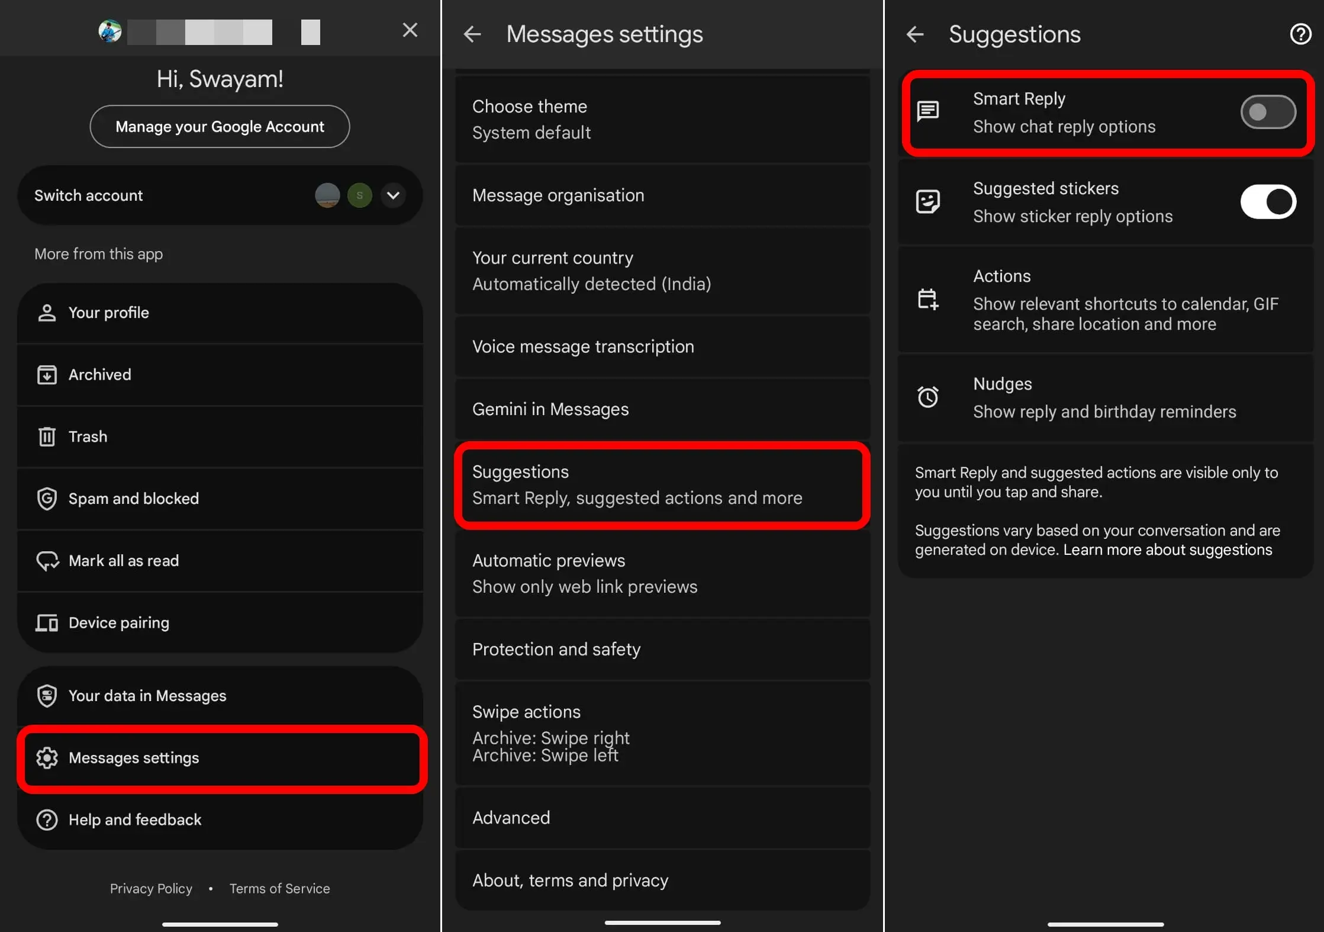This screenshot has height=932, width=1324.
Task: Open the help icon on Suggestions screen
Action: pos(1300,34)
